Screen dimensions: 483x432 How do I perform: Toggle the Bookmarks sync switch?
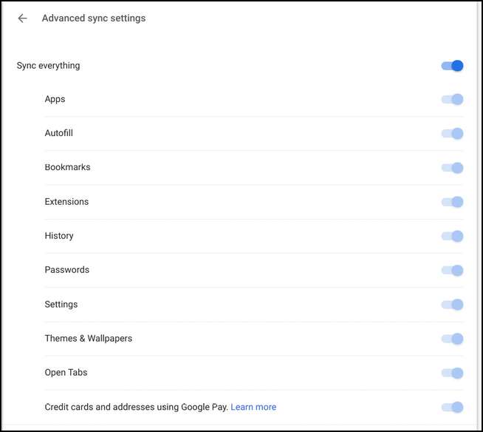(452, 168)
